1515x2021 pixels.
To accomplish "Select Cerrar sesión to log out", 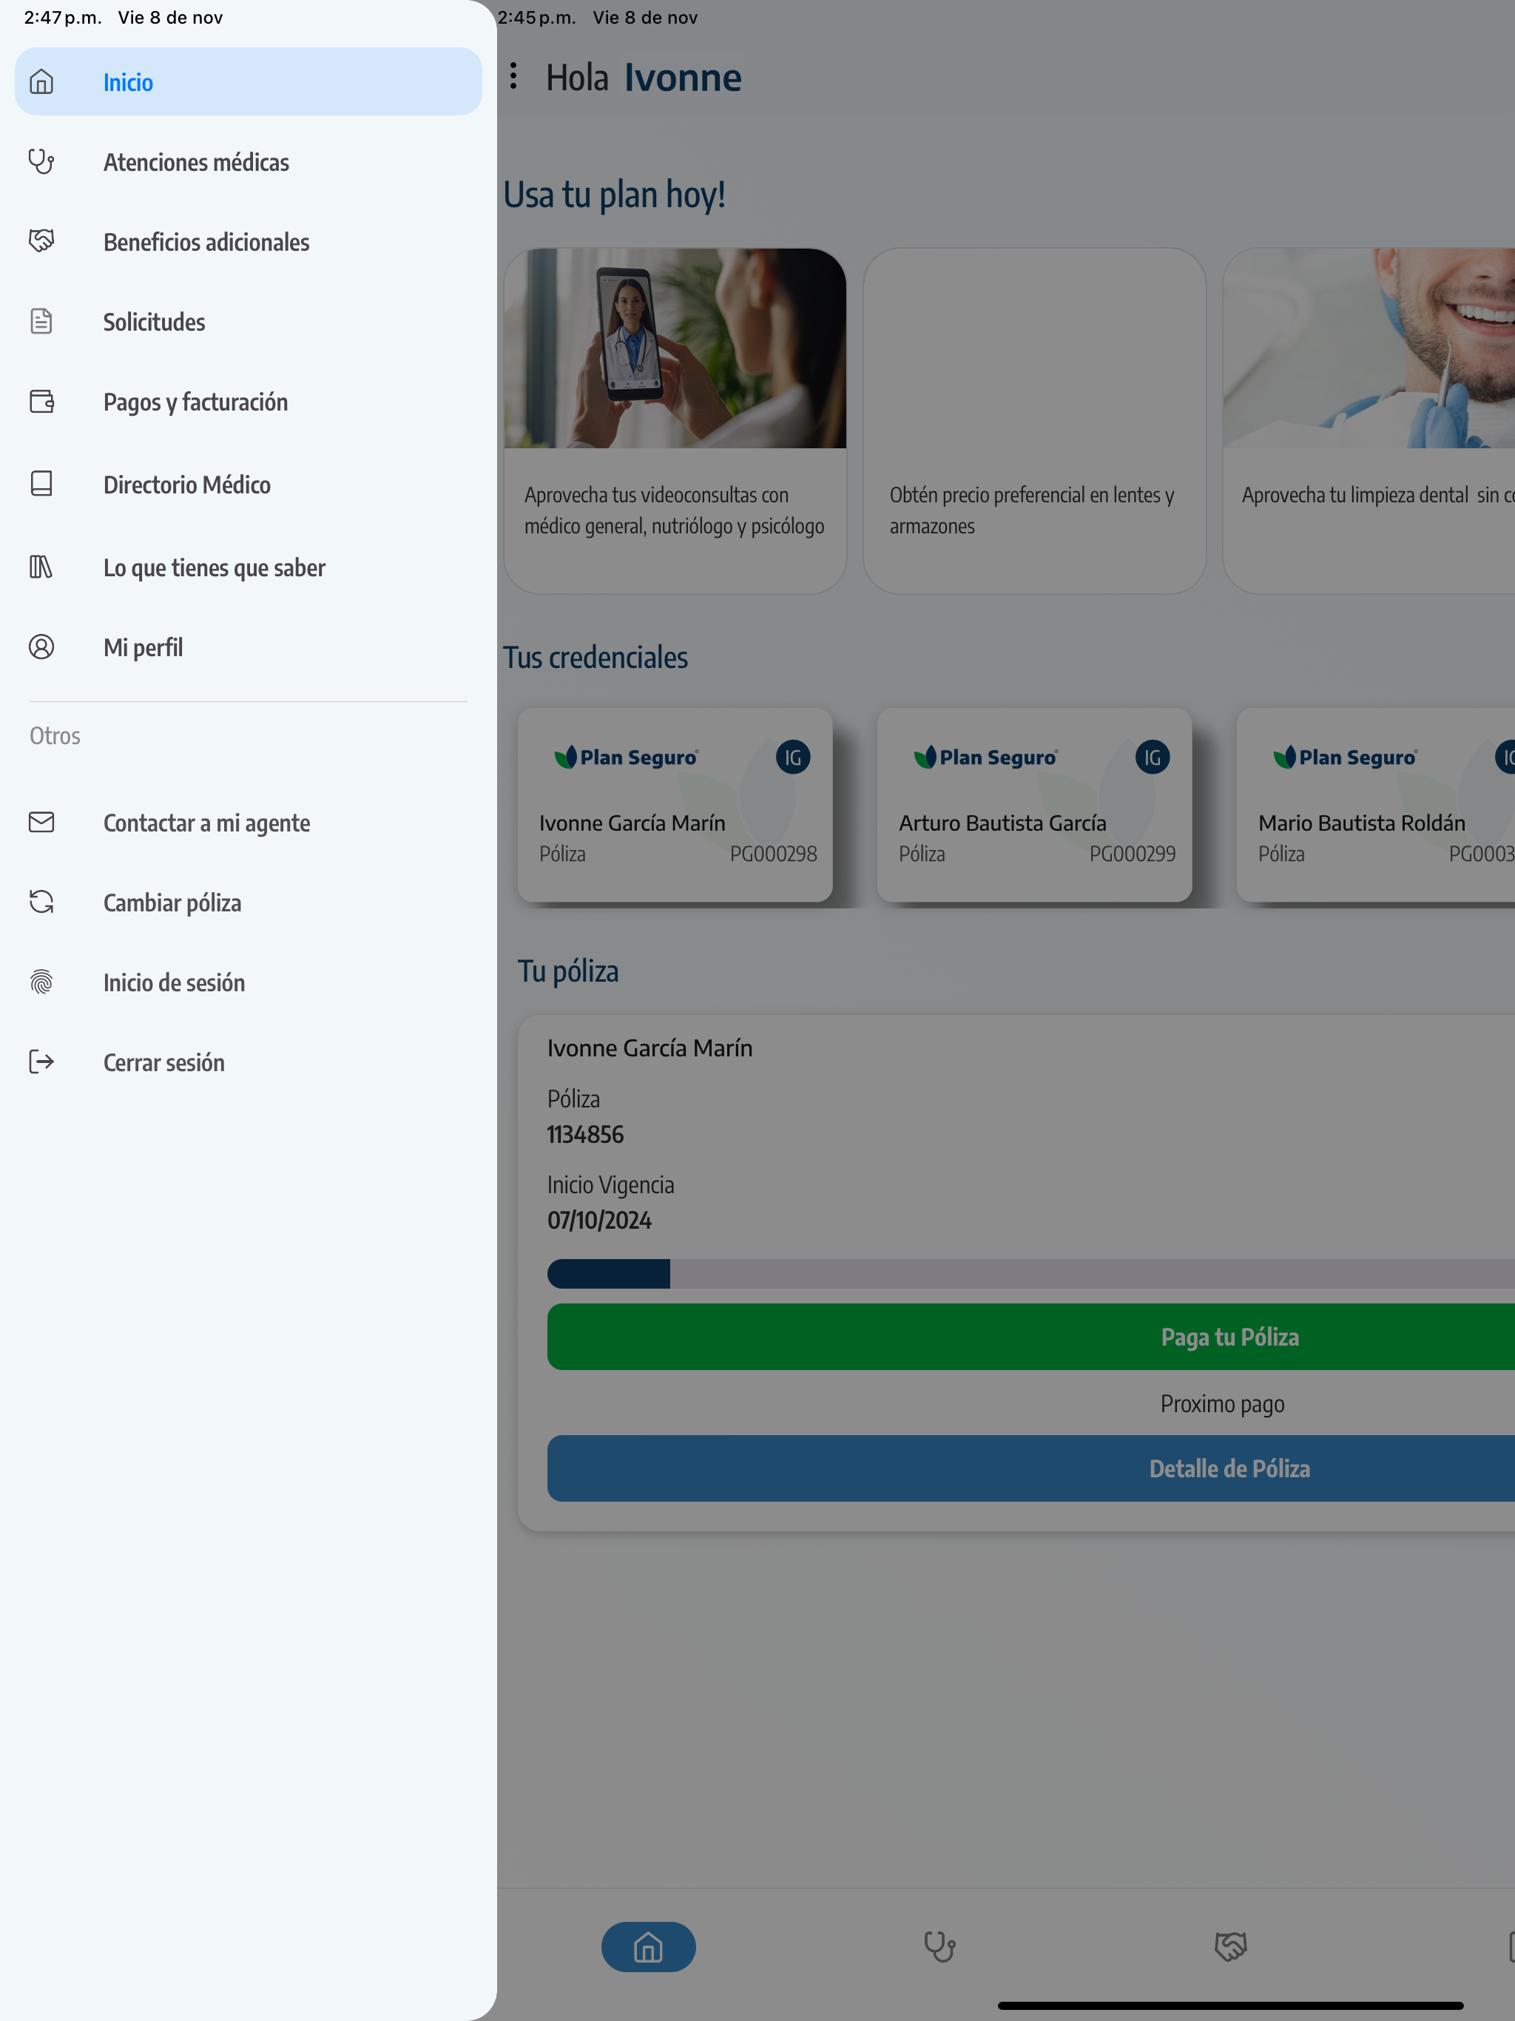I will pyautogui.click(x=249, y=1062).
